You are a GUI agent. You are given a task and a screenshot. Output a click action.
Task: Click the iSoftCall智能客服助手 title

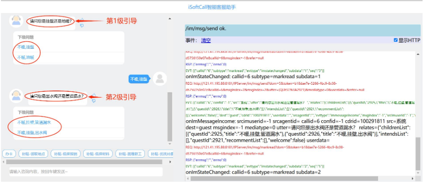[x=212, y=7]
